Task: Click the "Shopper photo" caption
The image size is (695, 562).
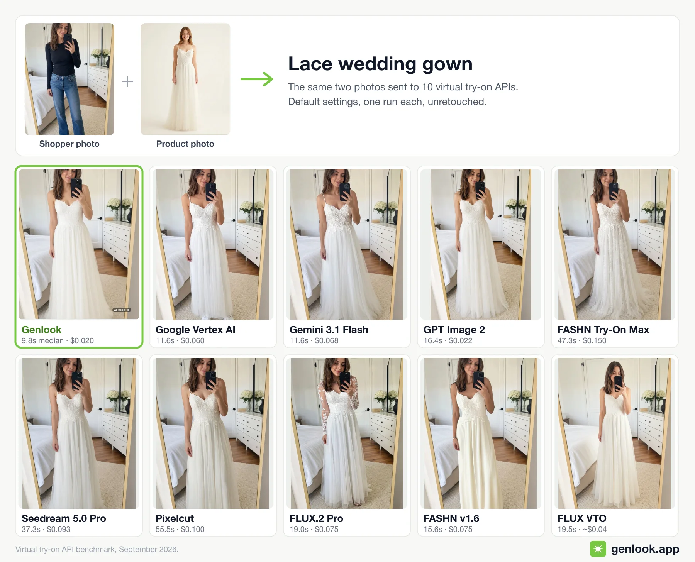Action: [69, 144]
